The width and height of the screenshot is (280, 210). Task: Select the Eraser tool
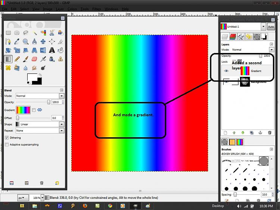tap(34, 59)
